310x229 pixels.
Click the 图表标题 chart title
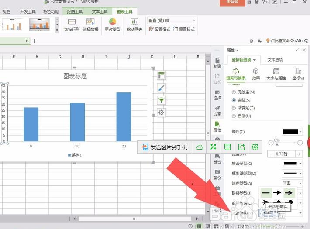pos(75,76)
